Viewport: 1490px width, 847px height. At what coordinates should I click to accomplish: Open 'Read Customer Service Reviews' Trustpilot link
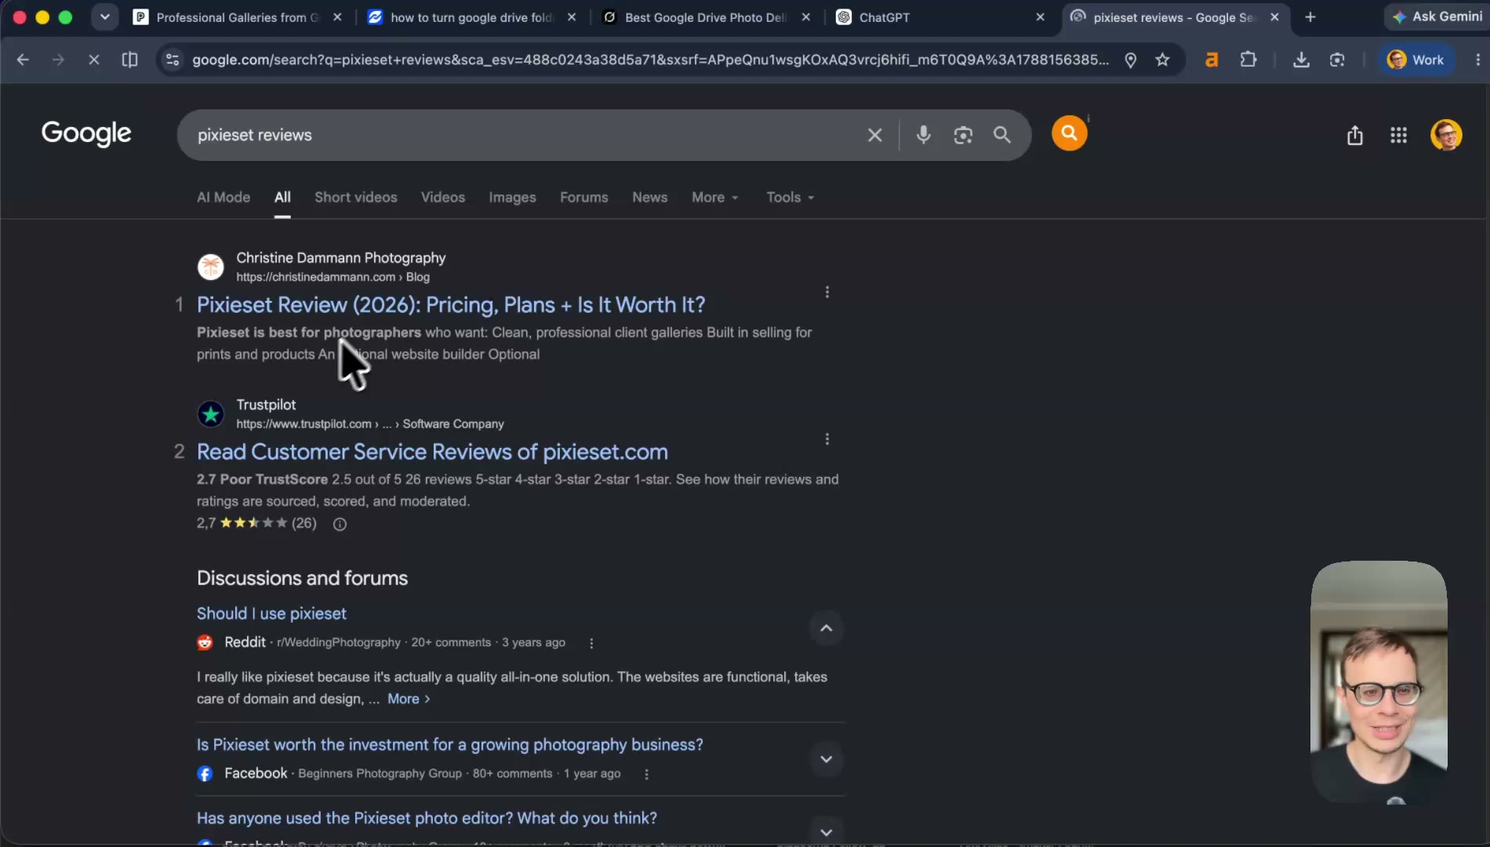tap(432, 453)
